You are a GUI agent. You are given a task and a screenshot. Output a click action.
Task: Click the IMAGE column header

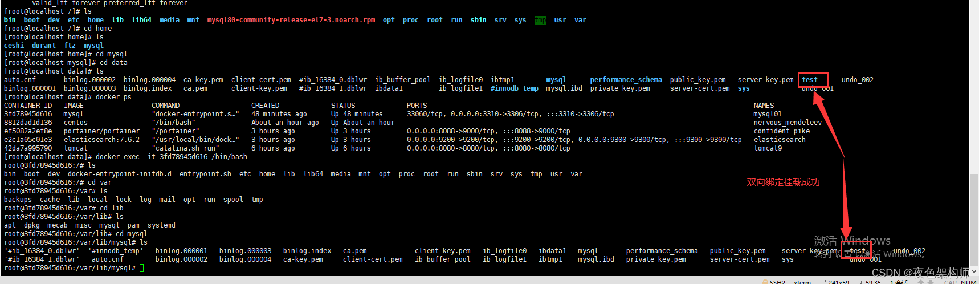(x=74, y=106)
